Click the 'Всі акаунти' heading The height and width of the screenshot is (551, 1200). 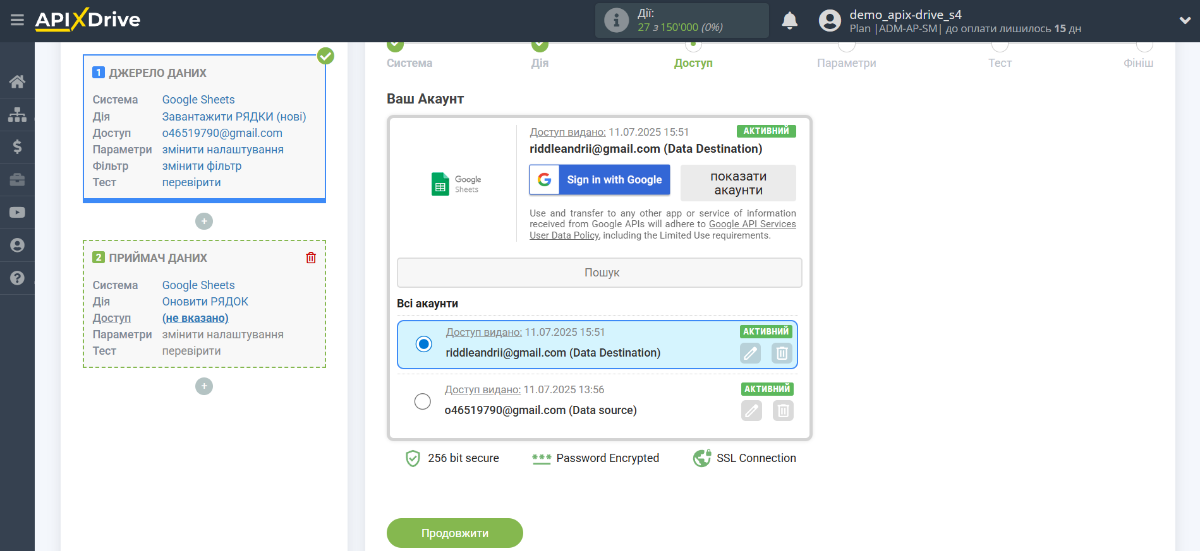coord(428,304)
